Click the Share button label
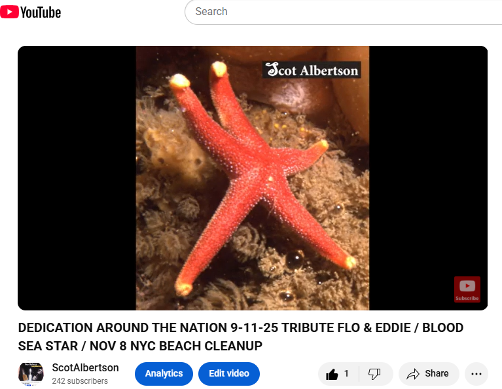This screenshot has height=389, width=502. [x=437, y=374]
